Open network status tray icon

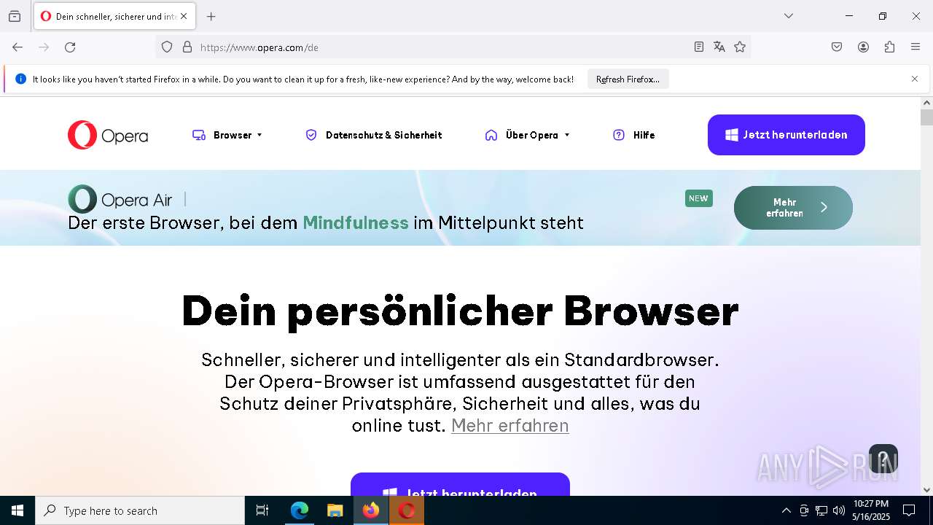(821, 510)
